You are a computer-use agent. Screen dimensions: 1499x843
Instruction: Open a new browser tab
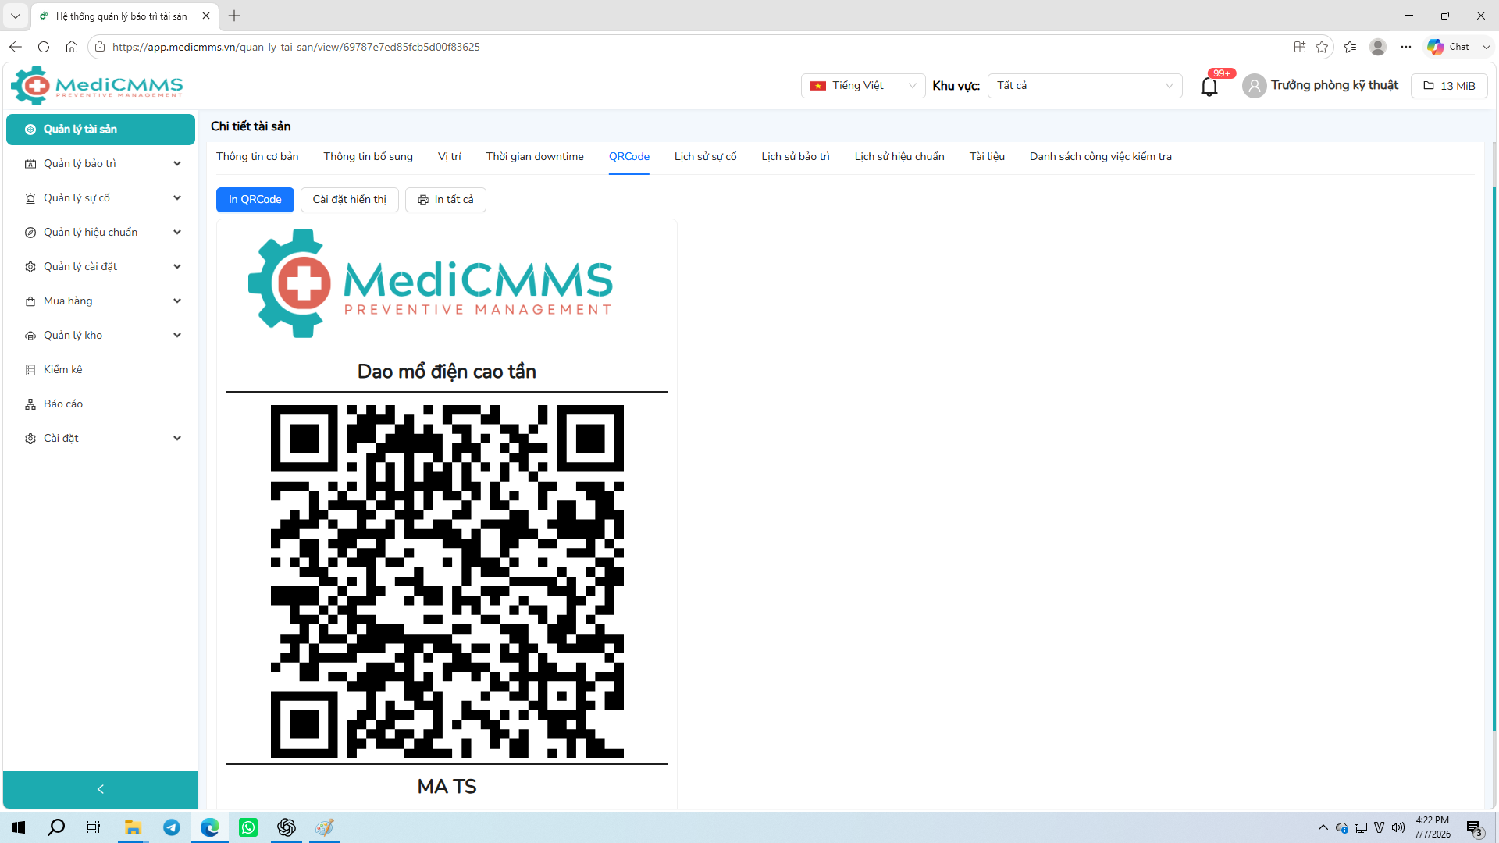(x=234, y=16)
